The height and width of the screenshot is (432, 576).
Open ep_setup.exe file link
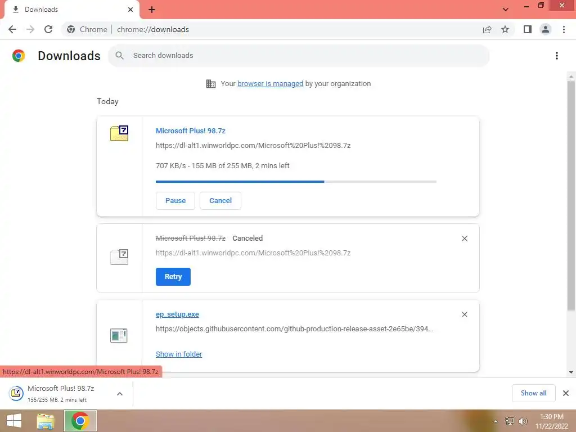177,314
